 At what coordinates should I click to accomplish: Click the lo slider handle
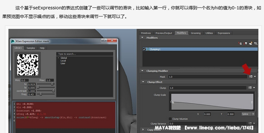point(38,87)
